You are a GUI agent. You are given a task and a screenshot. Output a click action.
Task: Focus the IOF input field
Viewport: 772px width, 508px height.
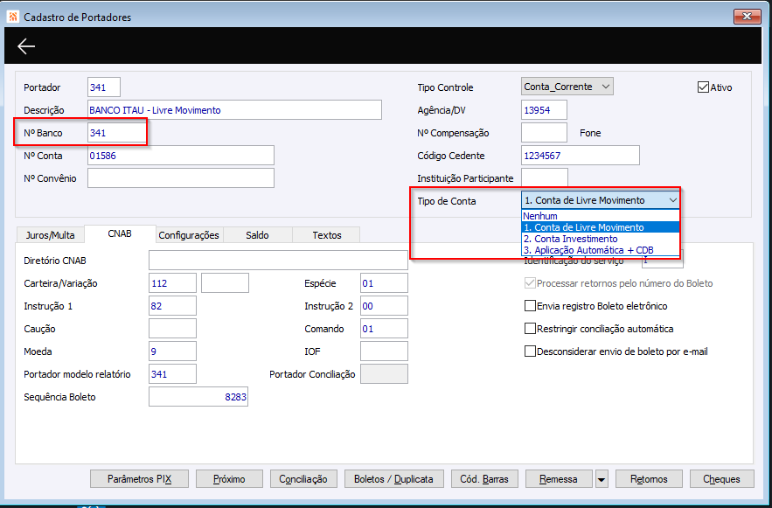[x=384, y=351]
